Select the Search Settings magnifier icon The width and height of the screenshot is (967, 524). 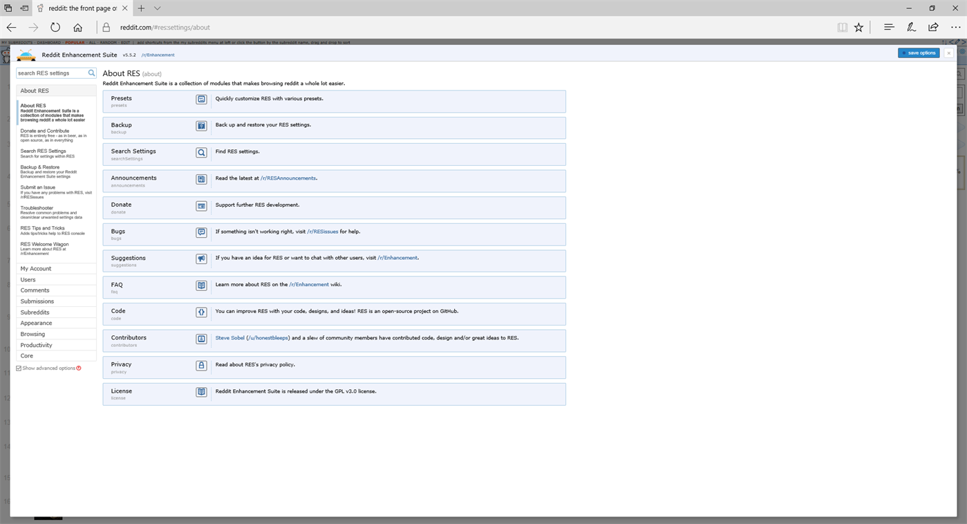click(201, 153)
